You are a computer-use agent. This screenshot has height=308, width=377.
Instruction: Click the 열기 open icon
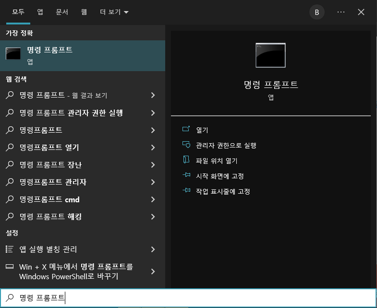pos(186,129)
